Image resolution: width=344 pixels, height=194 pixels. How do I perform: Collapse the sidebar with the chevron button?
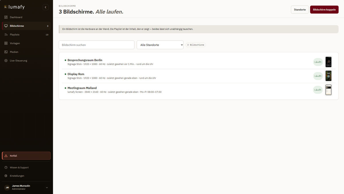pos(46,7)
